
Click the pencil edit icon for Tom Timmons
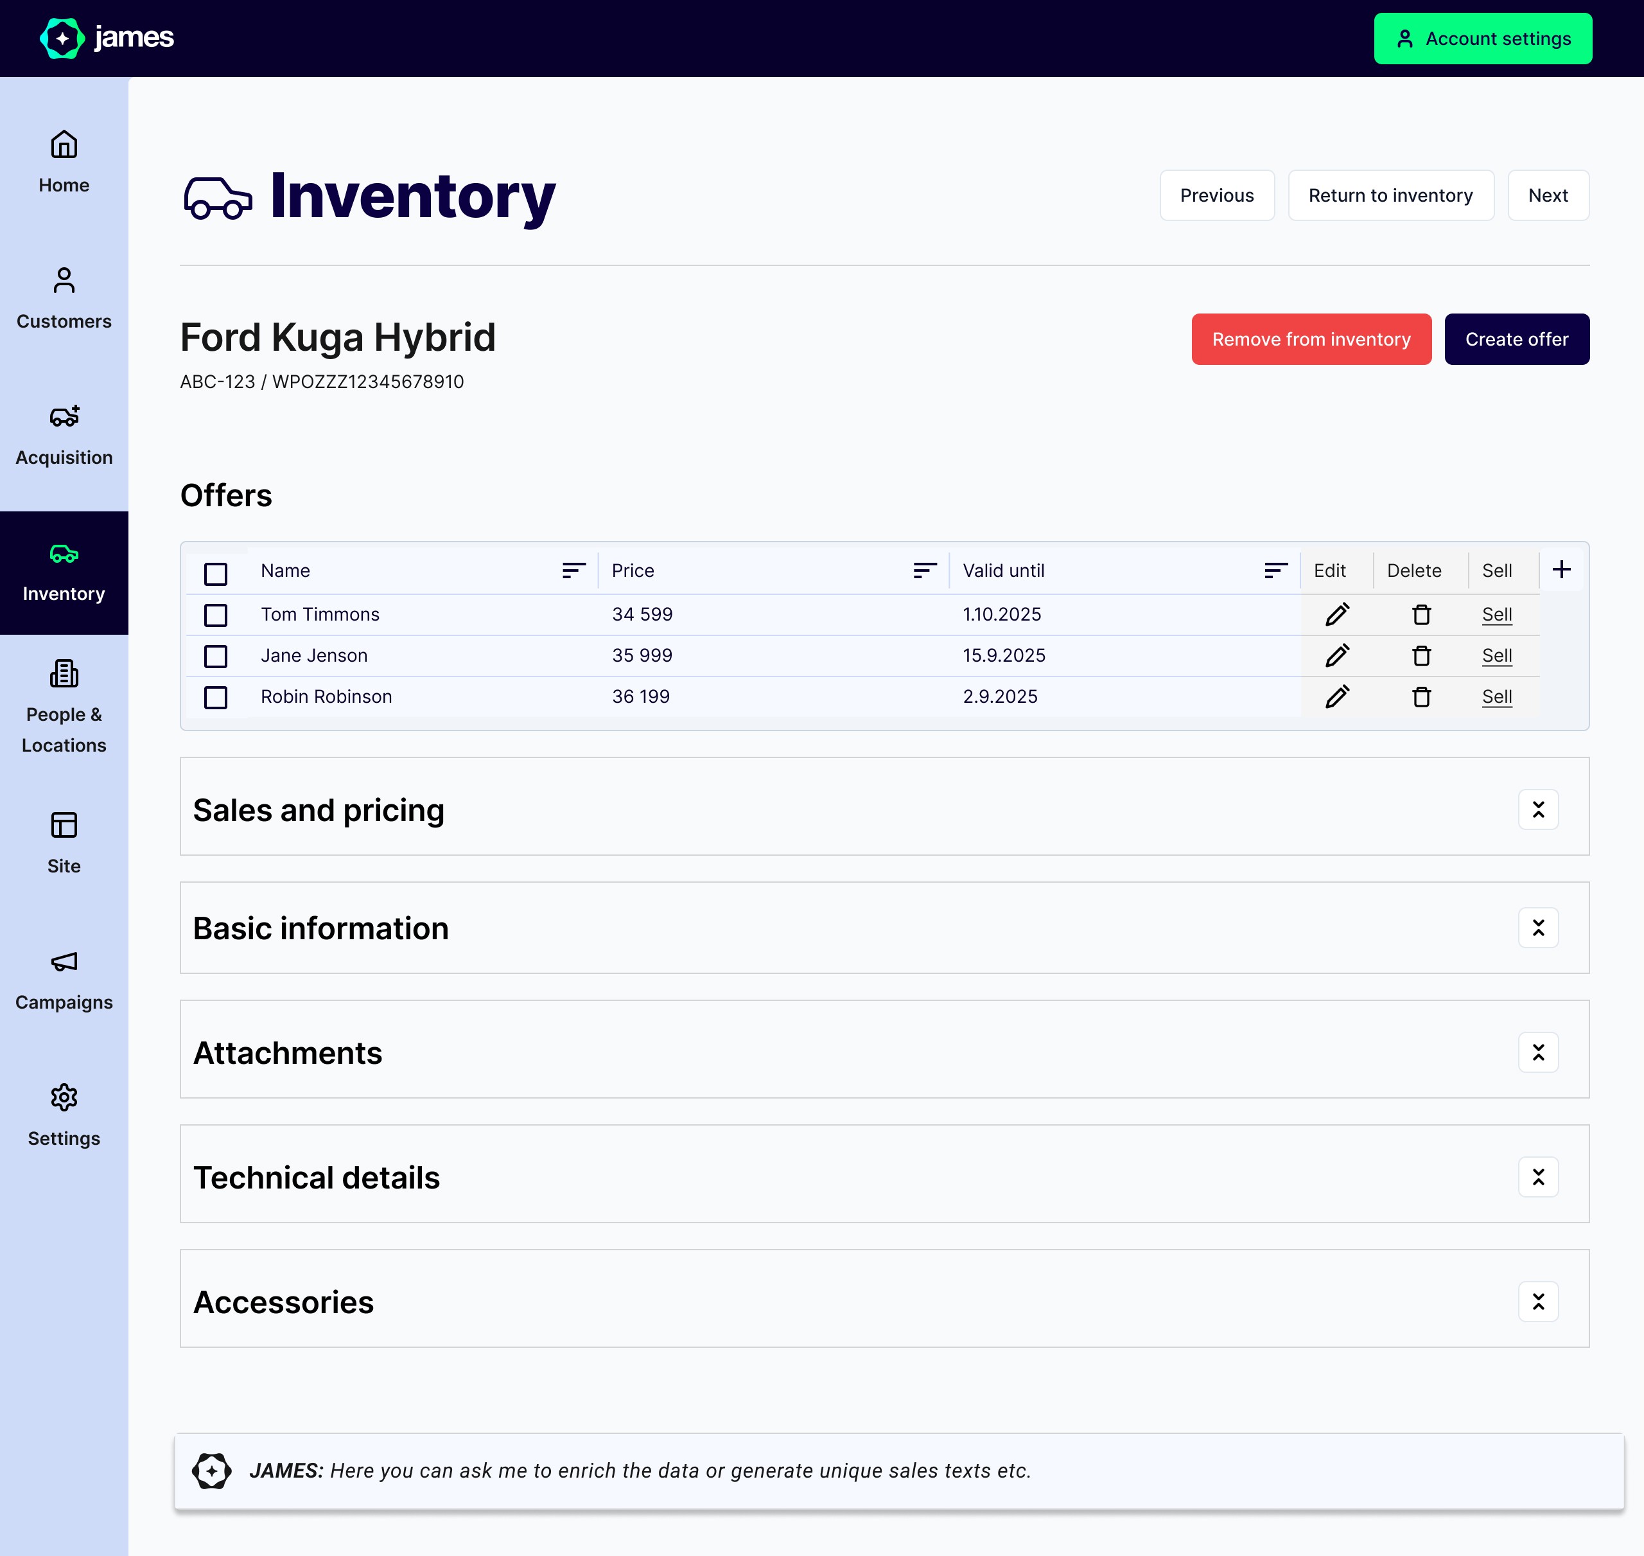1336,615
